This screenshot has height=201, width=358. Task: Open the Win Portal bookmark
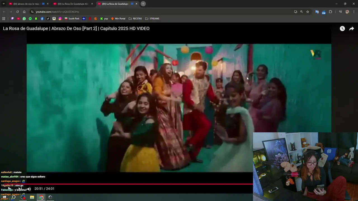tap(118, 19)
